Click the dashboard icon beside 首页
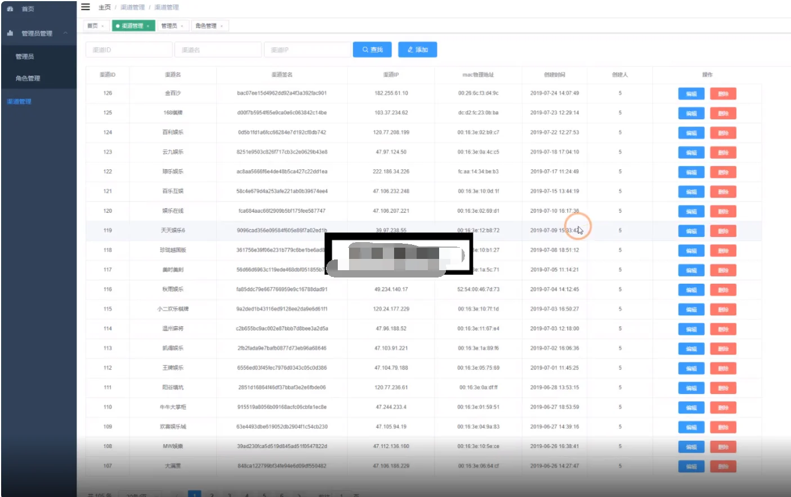The height and width of the screenshot is (497, 791). pos(10,9)
